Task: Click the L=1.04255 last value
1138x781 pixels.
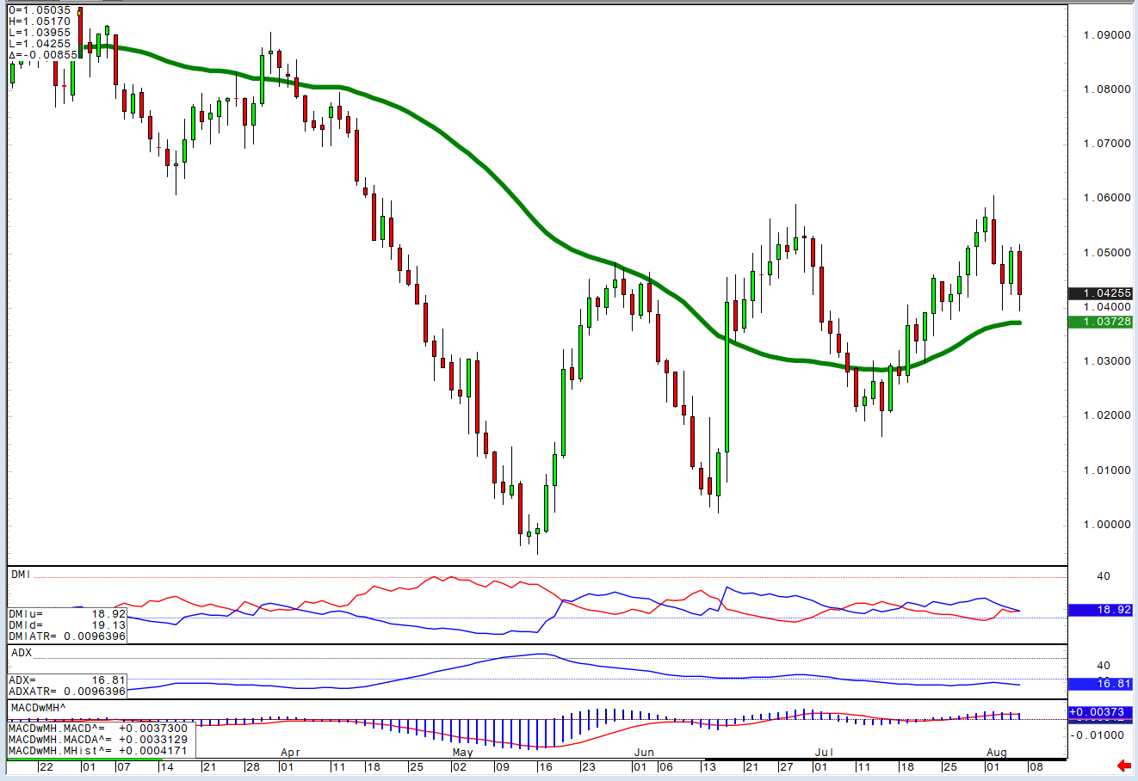Action: pyautogui.click(x=40, y=44)
